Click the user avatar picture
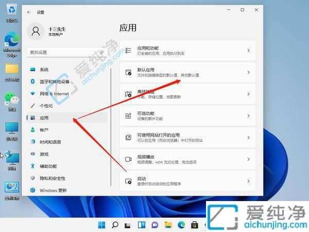This screenshot has width=309, height=232. pos(36,31)
